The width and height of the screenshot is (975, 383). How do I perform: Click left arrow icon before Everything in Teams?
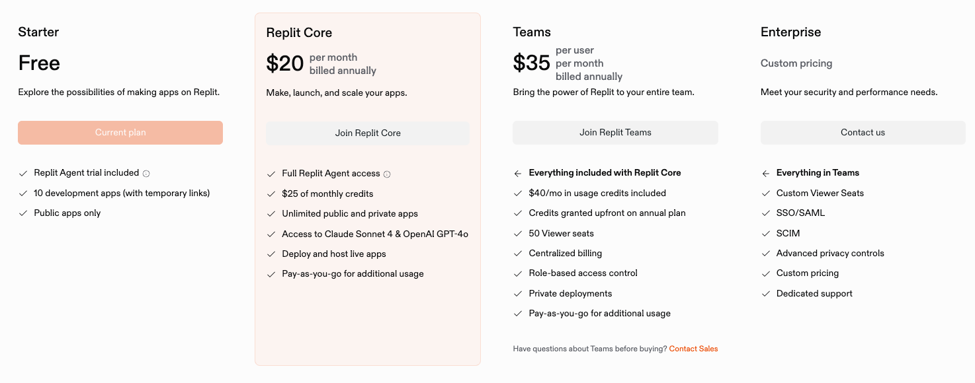point(765,174)
